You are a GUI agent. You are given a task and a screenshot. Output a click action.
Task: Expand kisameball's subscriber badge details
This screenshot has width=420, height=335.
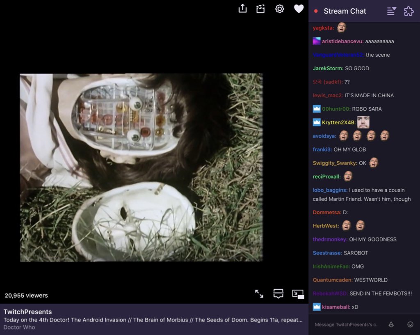tap(316, 307)
